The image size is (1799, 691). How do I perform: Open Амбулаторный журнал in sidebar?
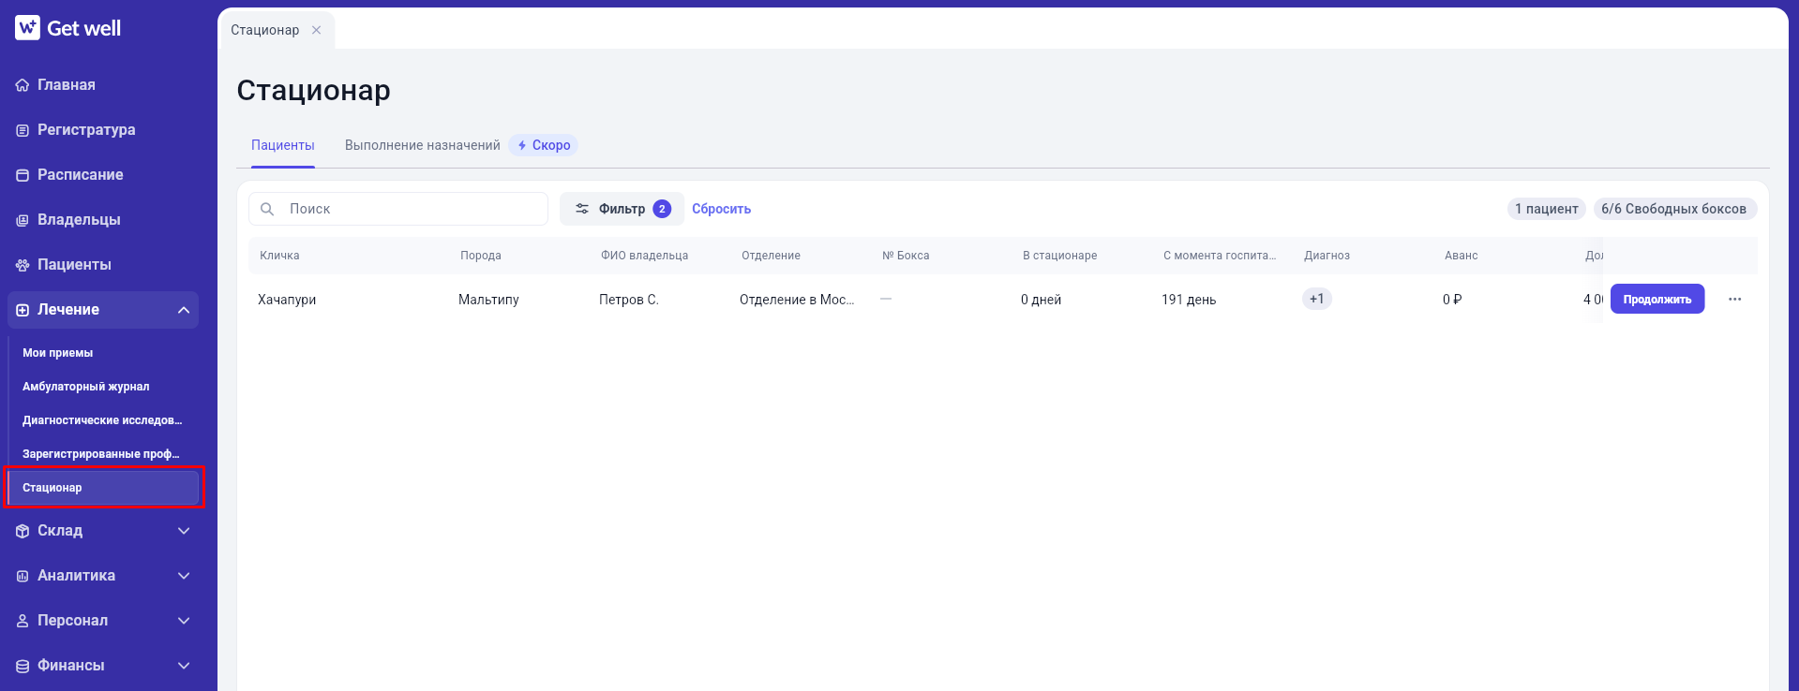point(86,387)
